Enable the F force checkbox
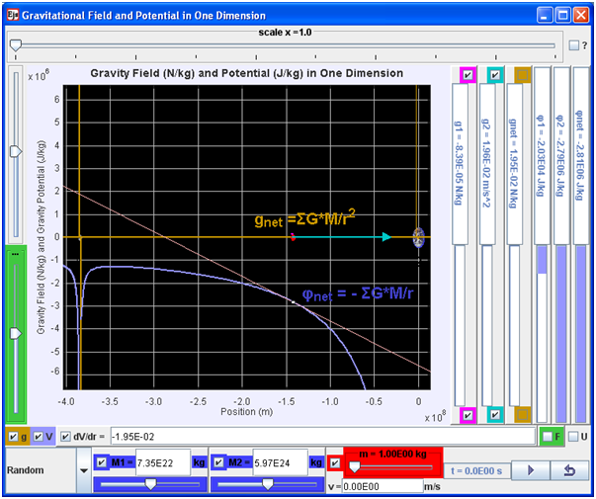 click(x=548, y=437)
